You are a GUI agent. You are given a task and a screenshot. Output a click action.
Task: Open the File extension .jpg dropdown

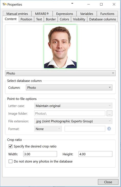click(x=73, y=121)
